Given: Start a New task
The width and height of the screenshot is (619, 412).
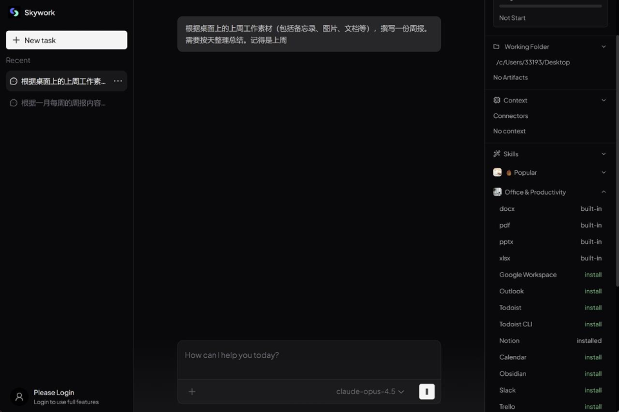Looking at the screenshot, I should click(x=66, y=40).
